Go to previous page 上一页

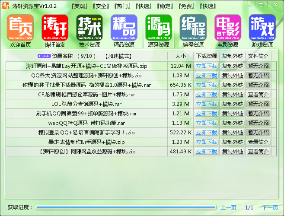(228, 207)
